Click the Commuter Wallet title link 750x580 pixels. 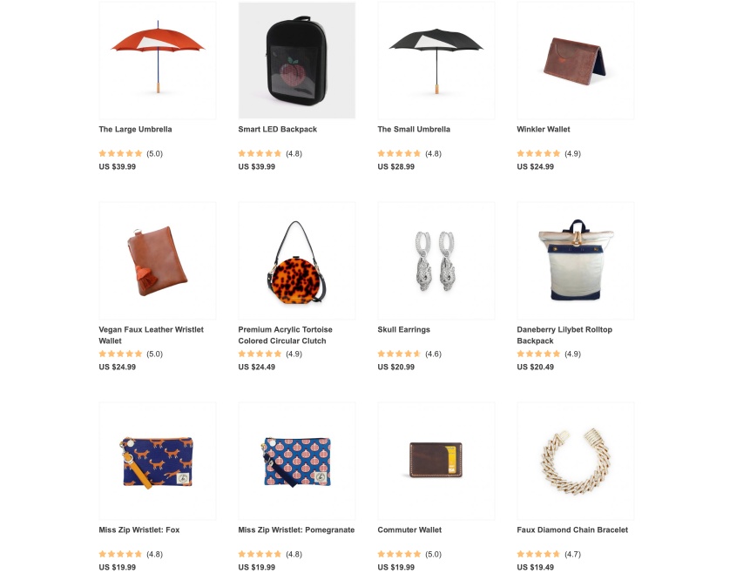coord(409,529)
